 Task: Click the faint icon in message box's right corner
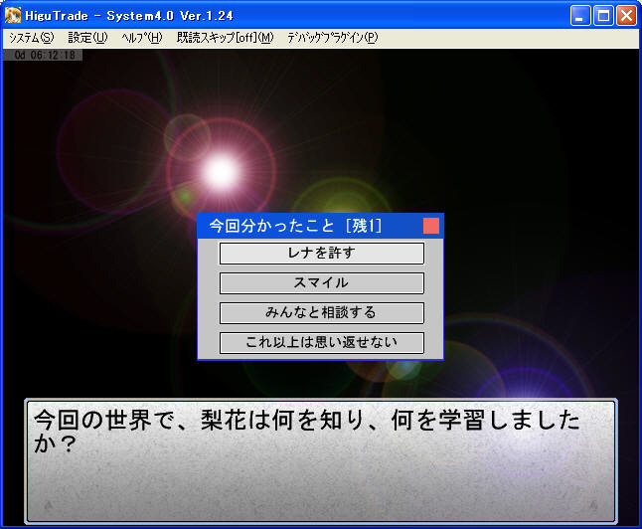click(x=593, y=506)
